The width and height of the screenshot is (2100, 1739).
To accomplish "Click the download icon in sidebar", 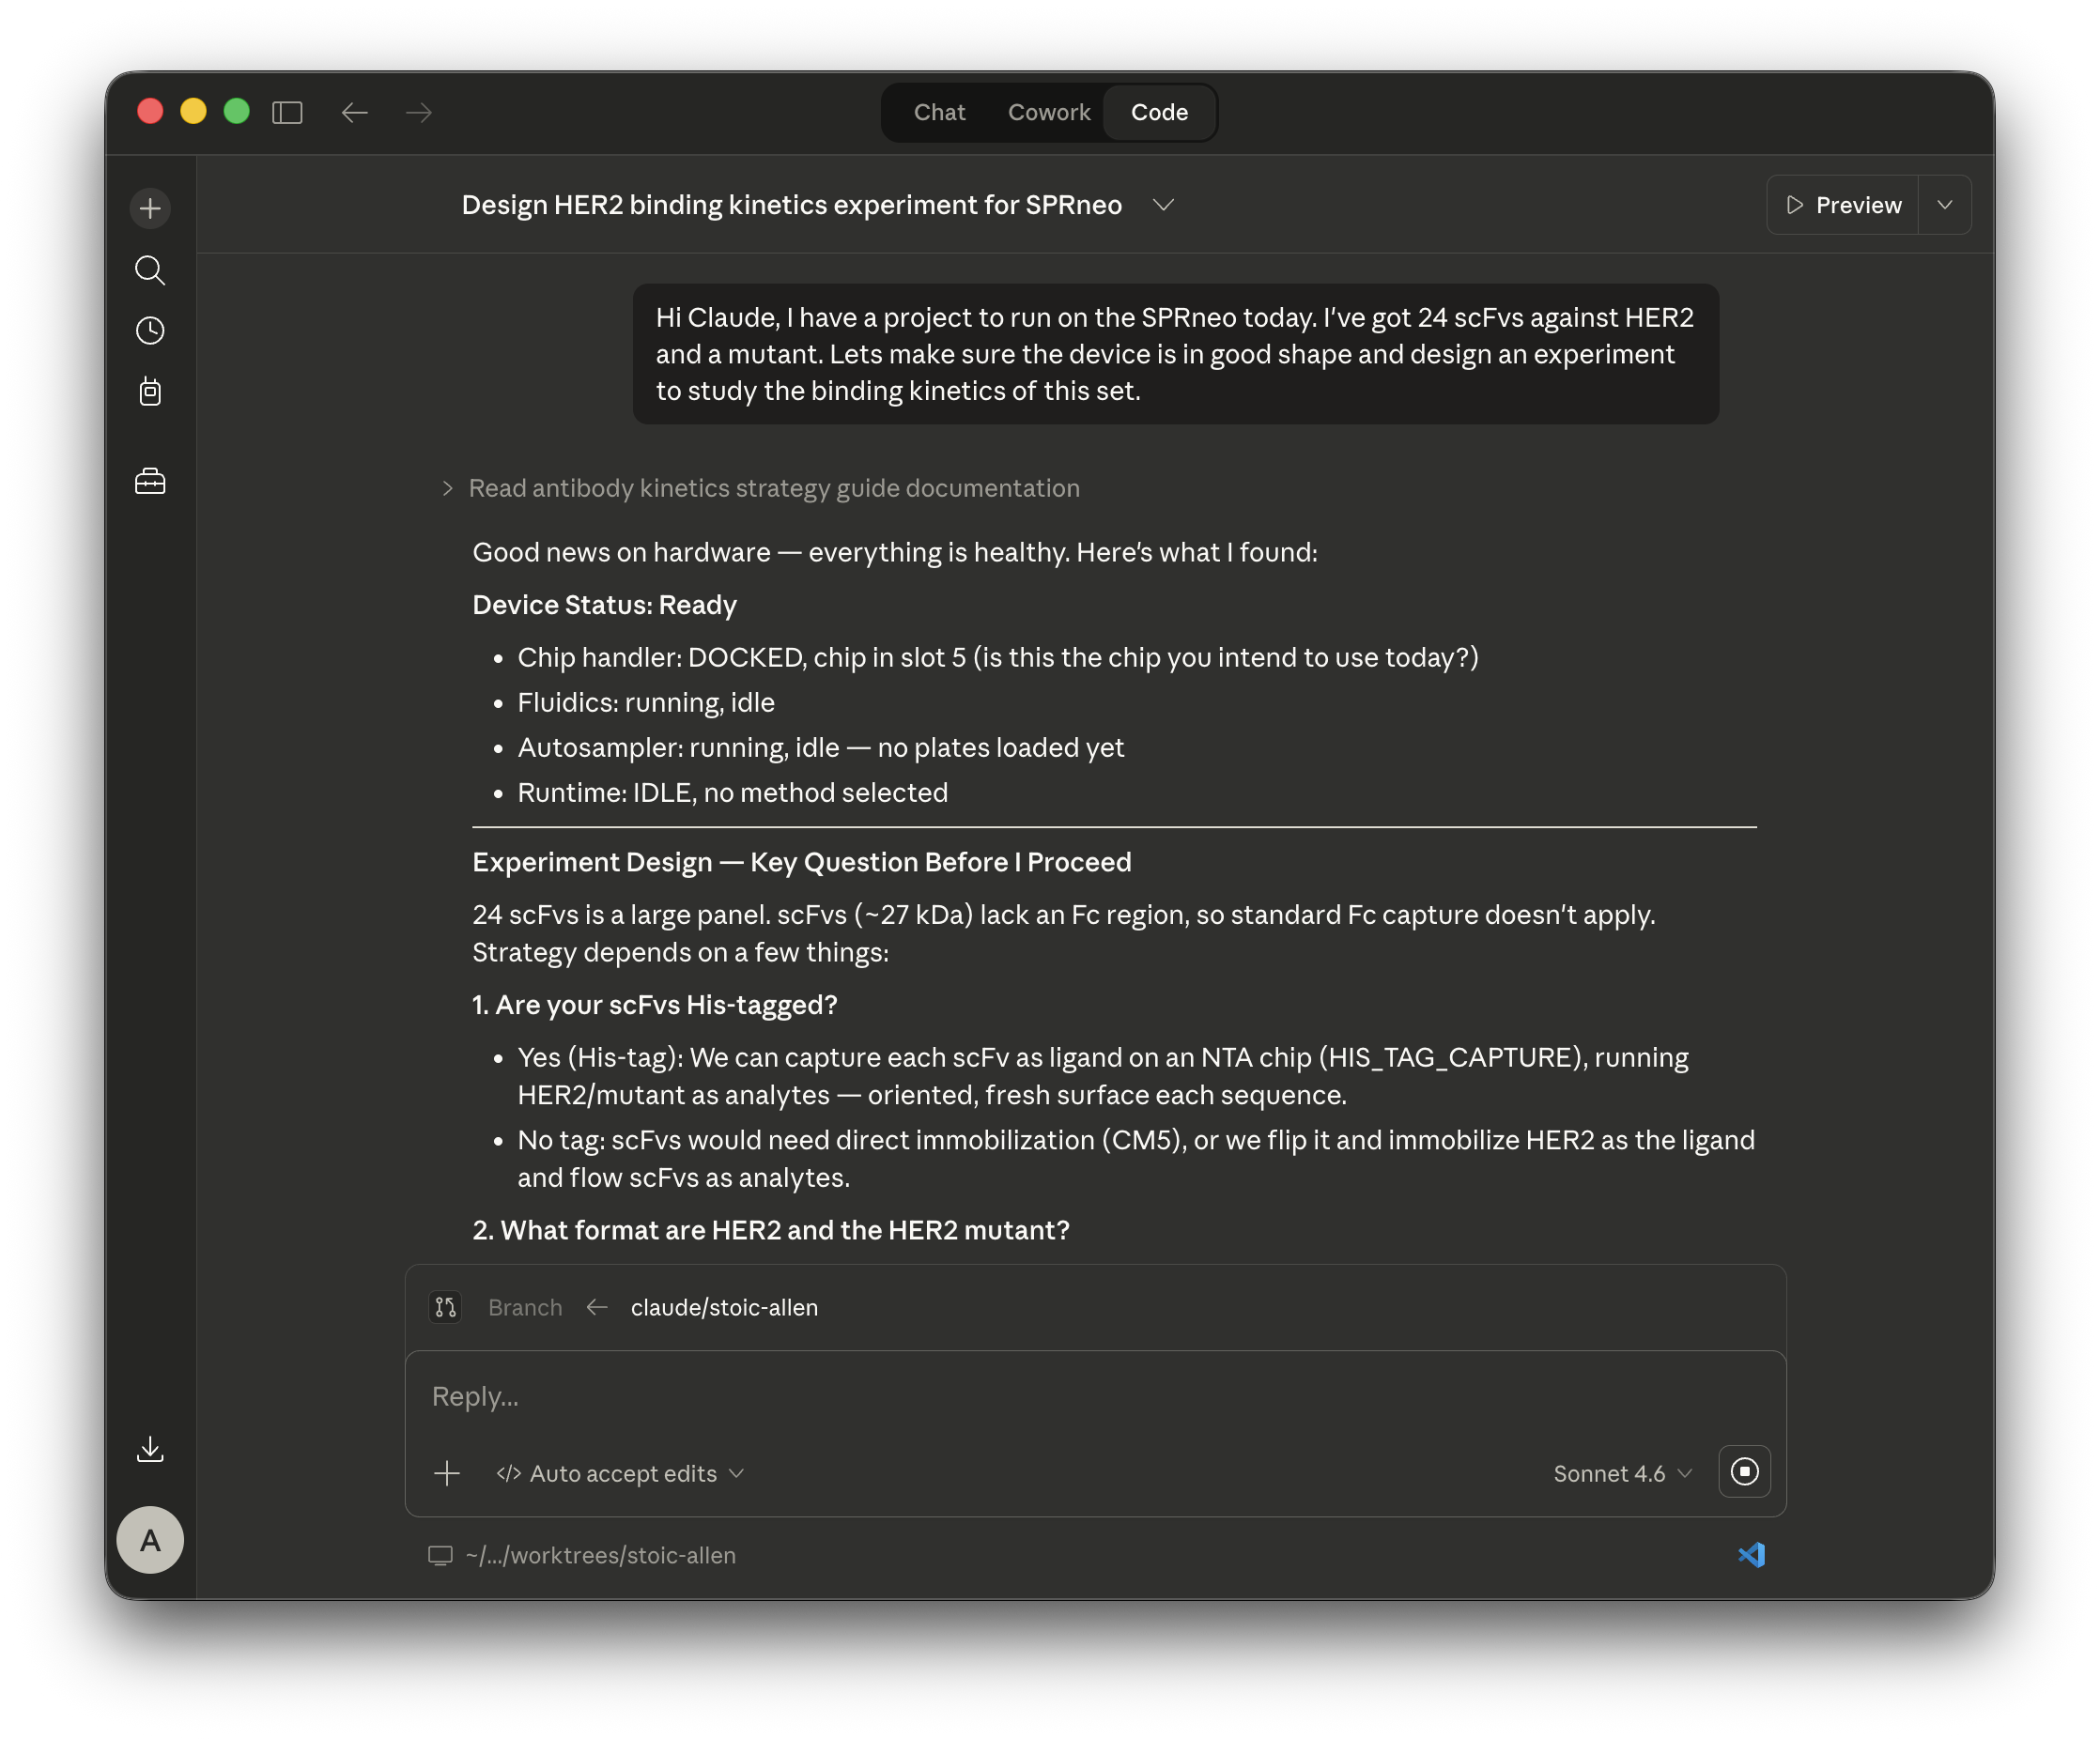I will [x=150, y=1449].
